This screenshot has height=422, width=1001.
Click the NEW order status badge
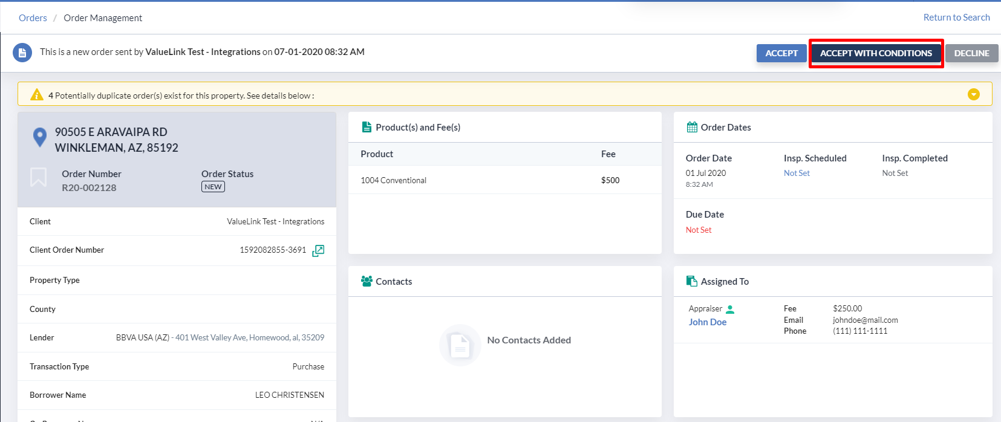coord(213,187)
